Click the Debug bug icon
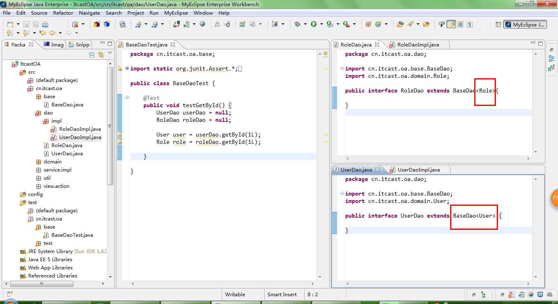The image size is (558, 304). 297,24
